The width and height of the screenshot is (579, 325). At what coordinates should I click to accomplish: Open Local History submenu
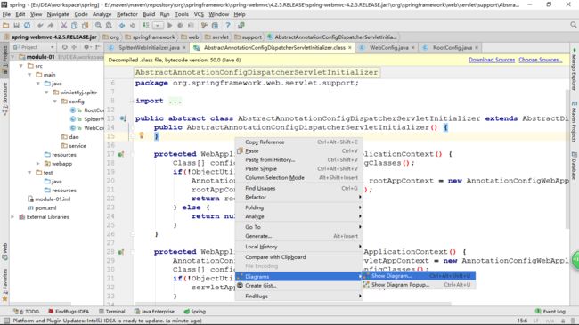pos(299,247)
